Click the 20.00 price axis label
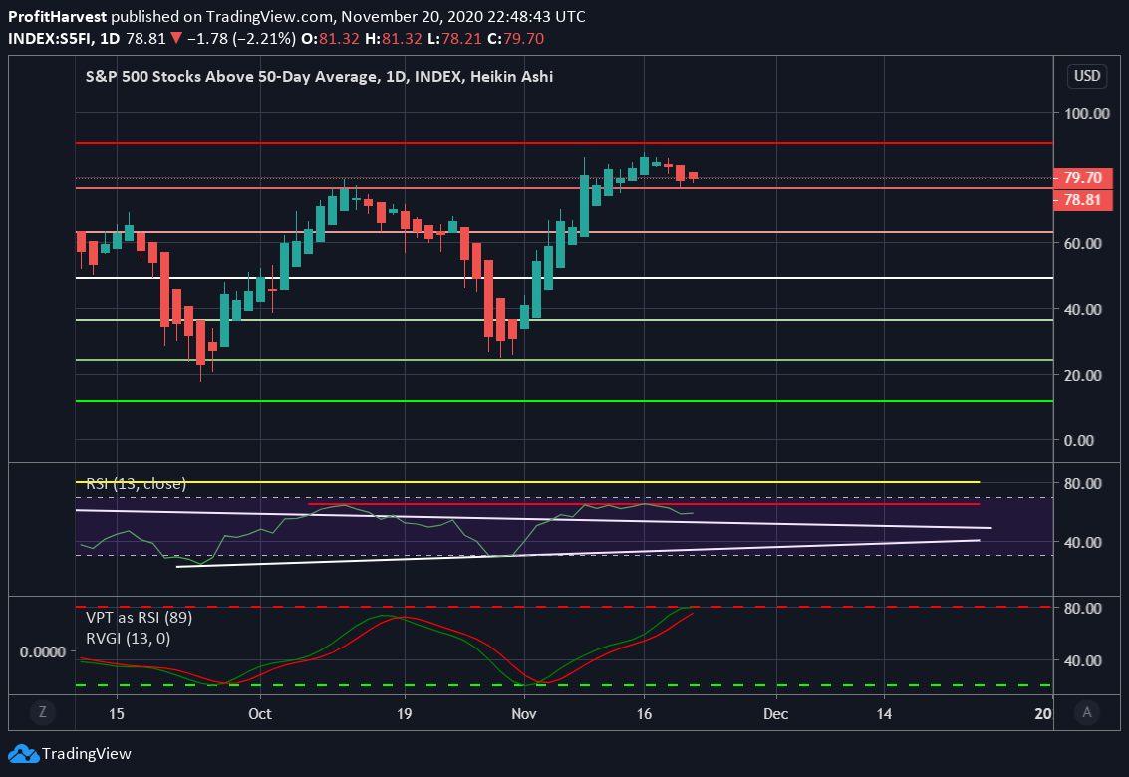Screen dimensions: 1129x777 coord(1083,375)
